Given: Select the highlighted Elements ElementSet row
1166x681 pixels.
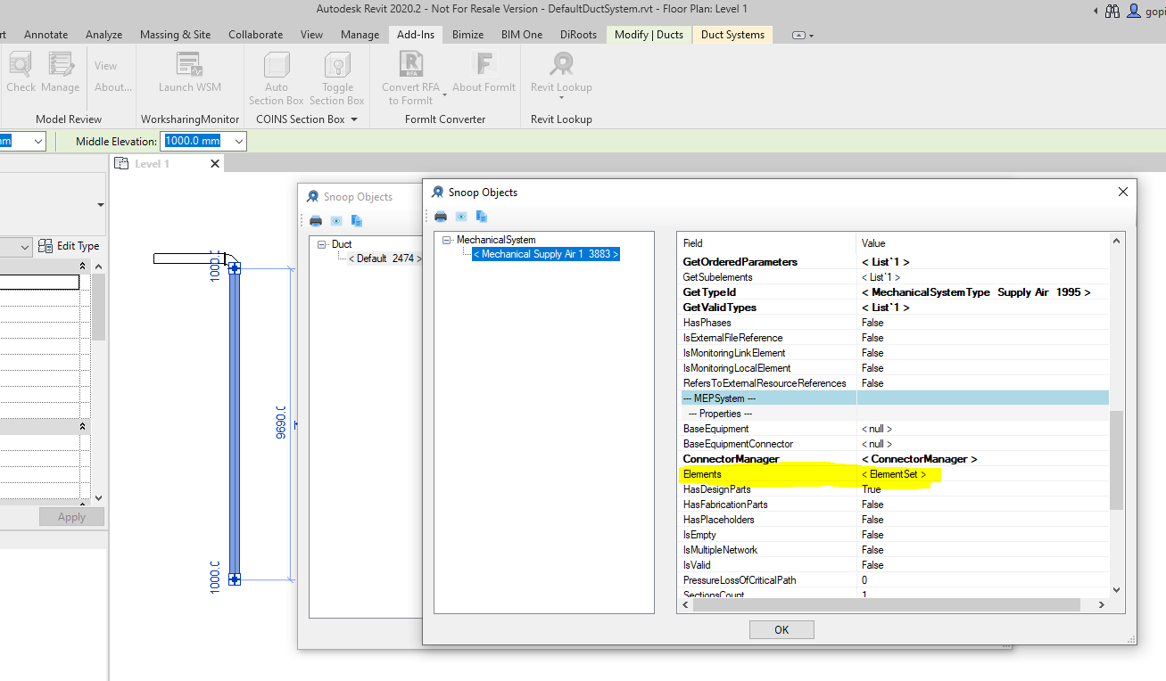Looking at the screenshot, I should tap(803, 473).
